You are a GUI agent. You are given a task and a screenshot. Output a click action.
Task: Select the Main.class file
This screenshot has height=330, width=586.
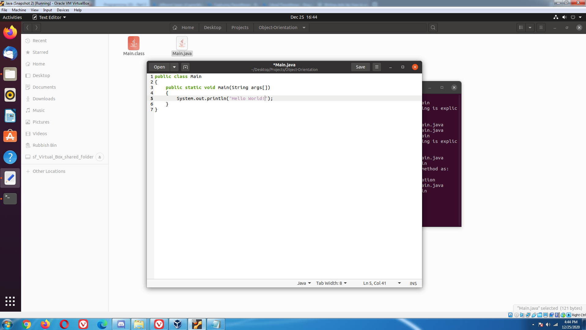pos(134,46)
